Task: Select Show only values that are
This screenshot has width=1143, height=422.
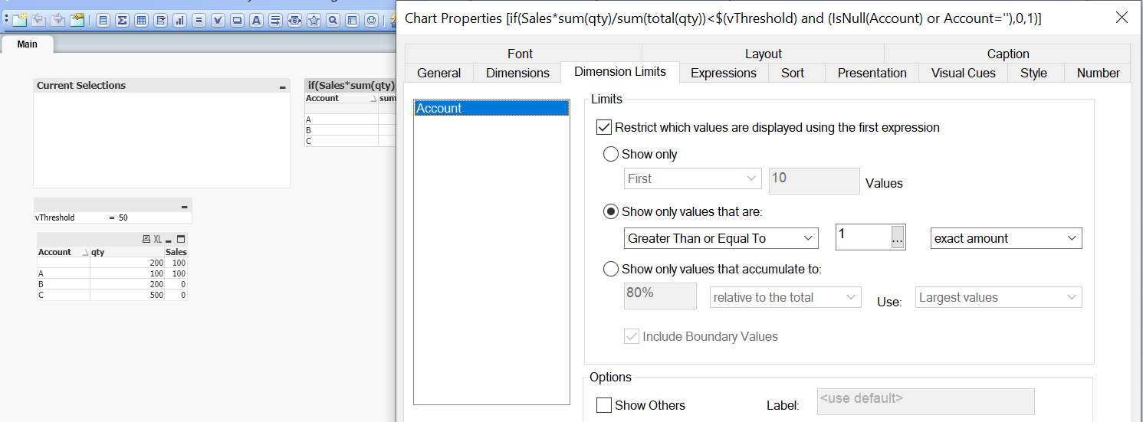Action: [x=611, y=211]
